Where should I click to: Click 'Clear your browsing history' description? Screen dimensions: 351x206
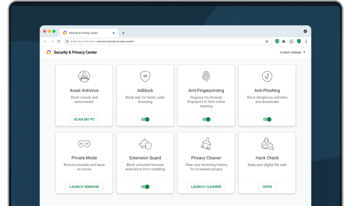[206, 167]
